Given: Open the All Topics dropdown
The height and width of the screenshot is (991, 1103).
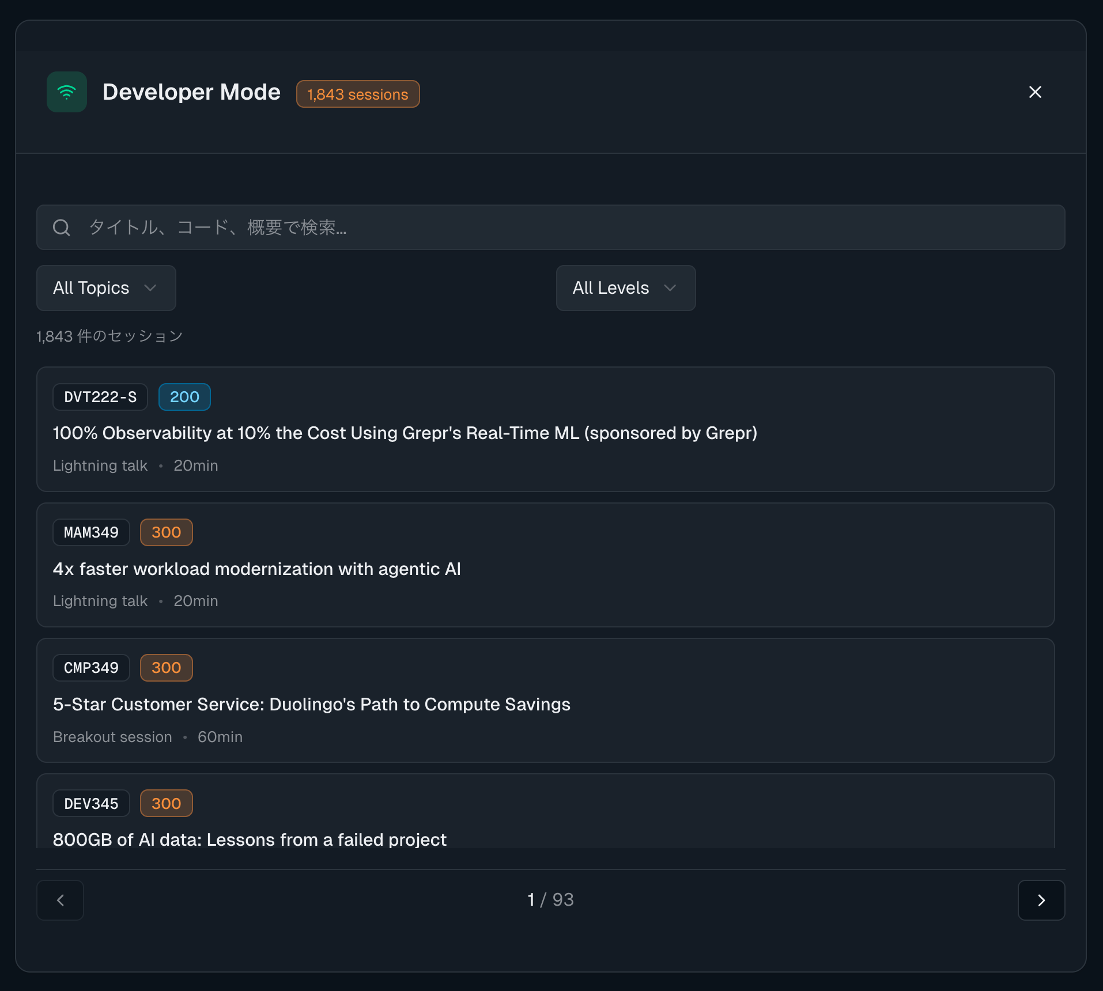Looking at the screenshot, I should click(106, 288).
